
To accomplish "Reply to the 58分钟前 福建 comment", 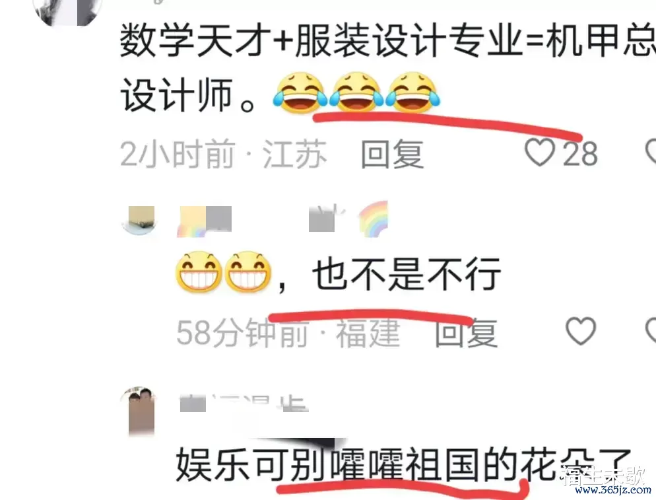I will [x=466, y=333].
